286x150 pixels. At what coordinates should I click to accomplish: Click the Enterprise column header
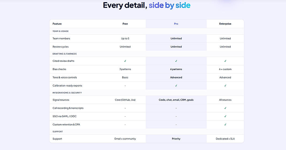(225, 24)
